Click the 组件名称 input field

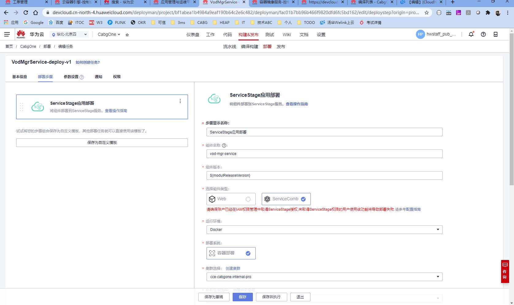(x=325, y=154)
